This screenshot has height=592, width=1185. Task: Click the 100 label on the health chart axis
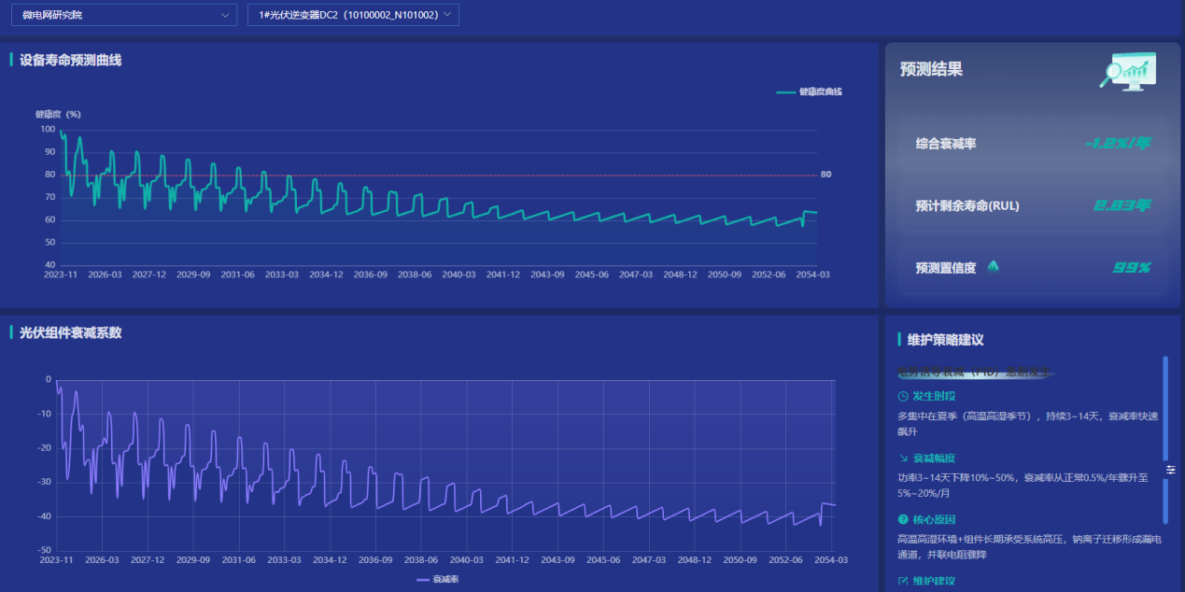(x=49, y=129)
